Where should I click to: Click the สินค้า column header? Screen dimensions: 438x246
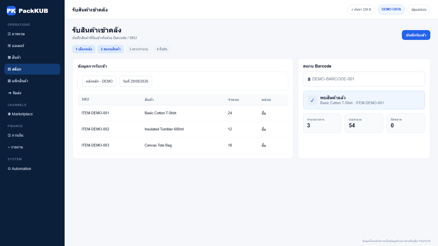[149, 99]
